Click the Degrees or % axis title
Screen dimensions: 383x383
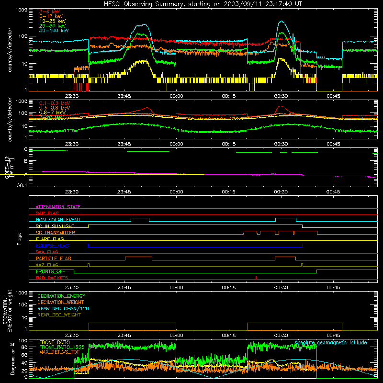point(12,359)
